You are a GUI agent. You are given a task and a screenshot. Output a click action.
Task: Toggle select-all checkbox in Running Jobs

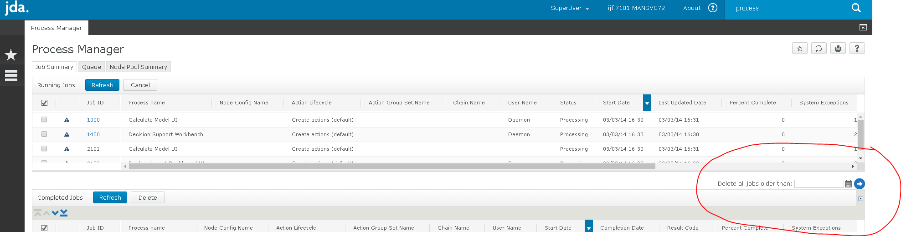click(44, 103)
